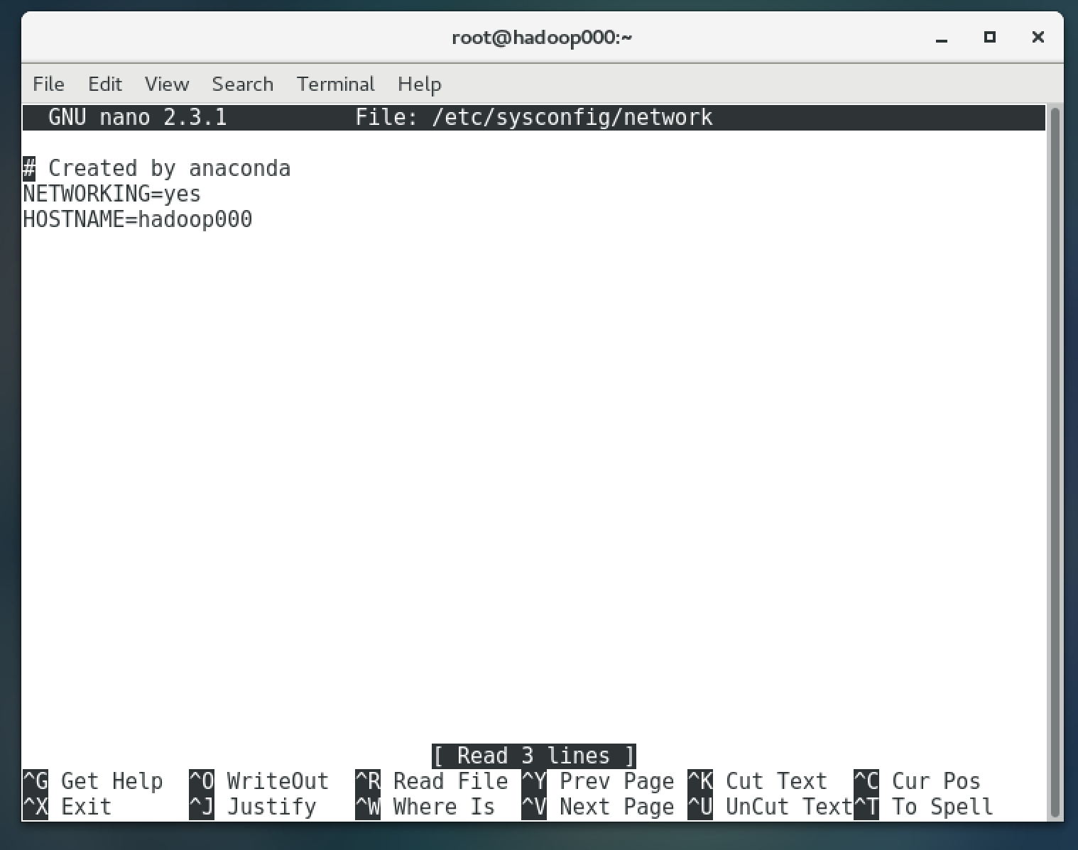This screenshot has width=1078, height=850.
Task: Click the ^K Cut Text shortcut
Action: click(758, 781)
